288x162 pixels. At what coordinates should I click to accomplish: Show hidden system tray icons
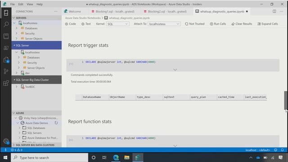coord(251,157)
